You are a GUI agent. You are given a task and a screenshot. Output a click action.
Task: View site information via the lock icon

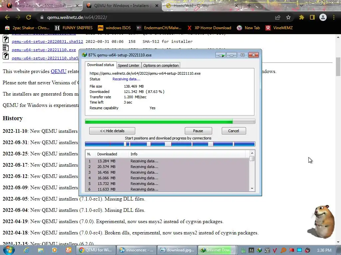click(42, 18)
